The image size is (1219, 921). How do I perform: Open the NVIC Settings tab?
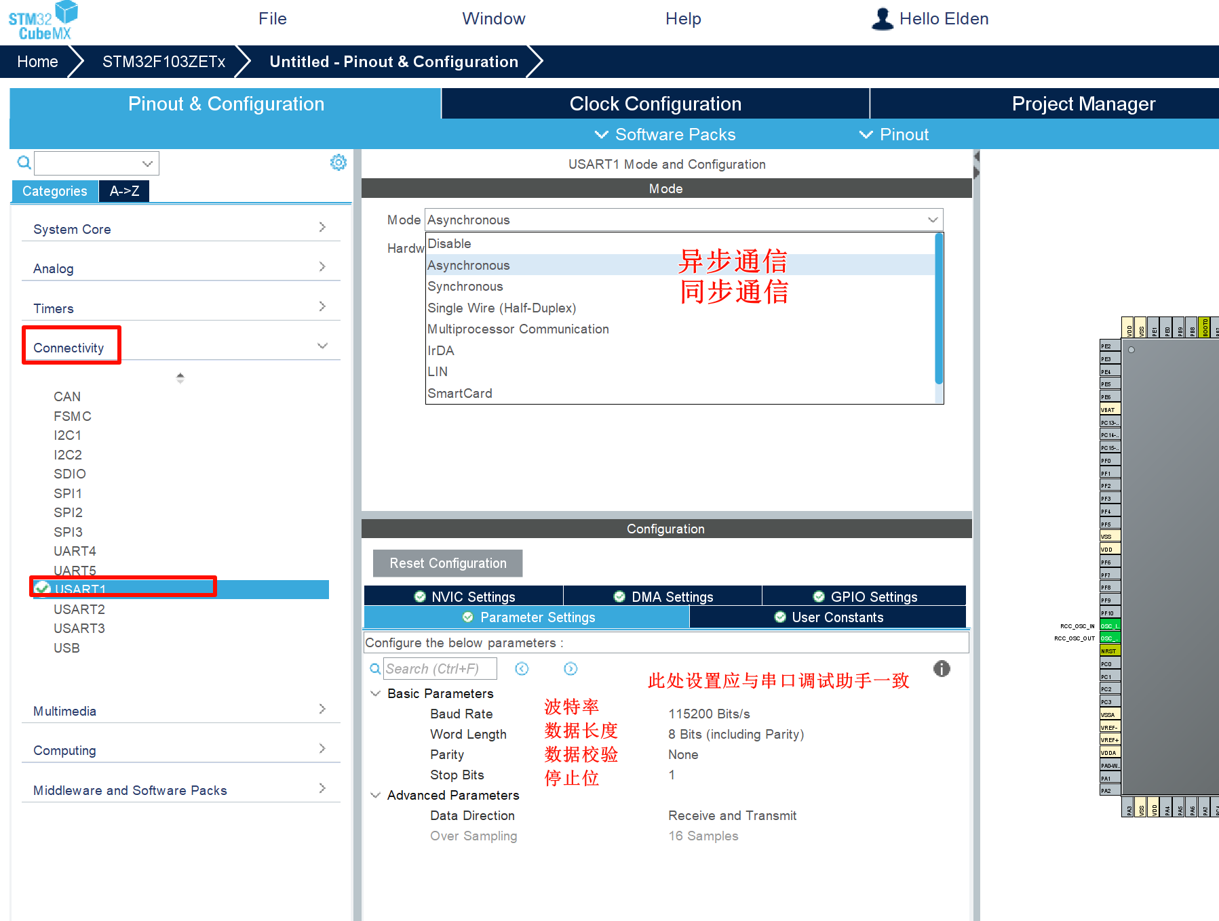[464, 596]
